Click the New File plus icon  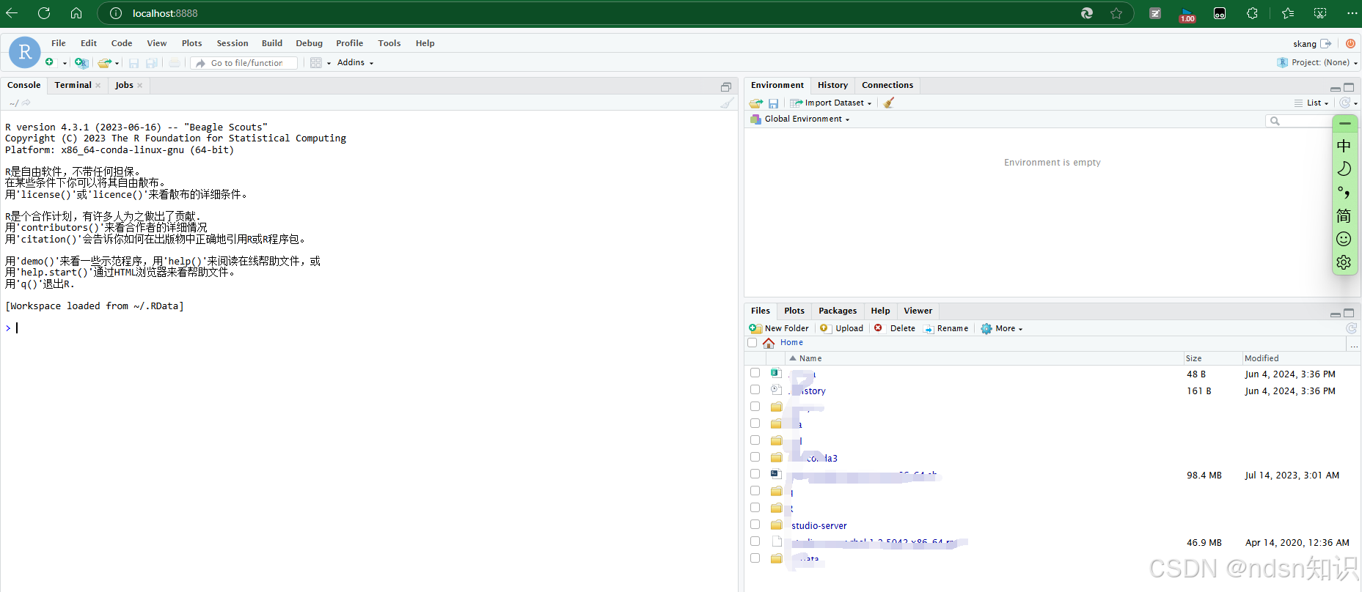coord(50,62)
